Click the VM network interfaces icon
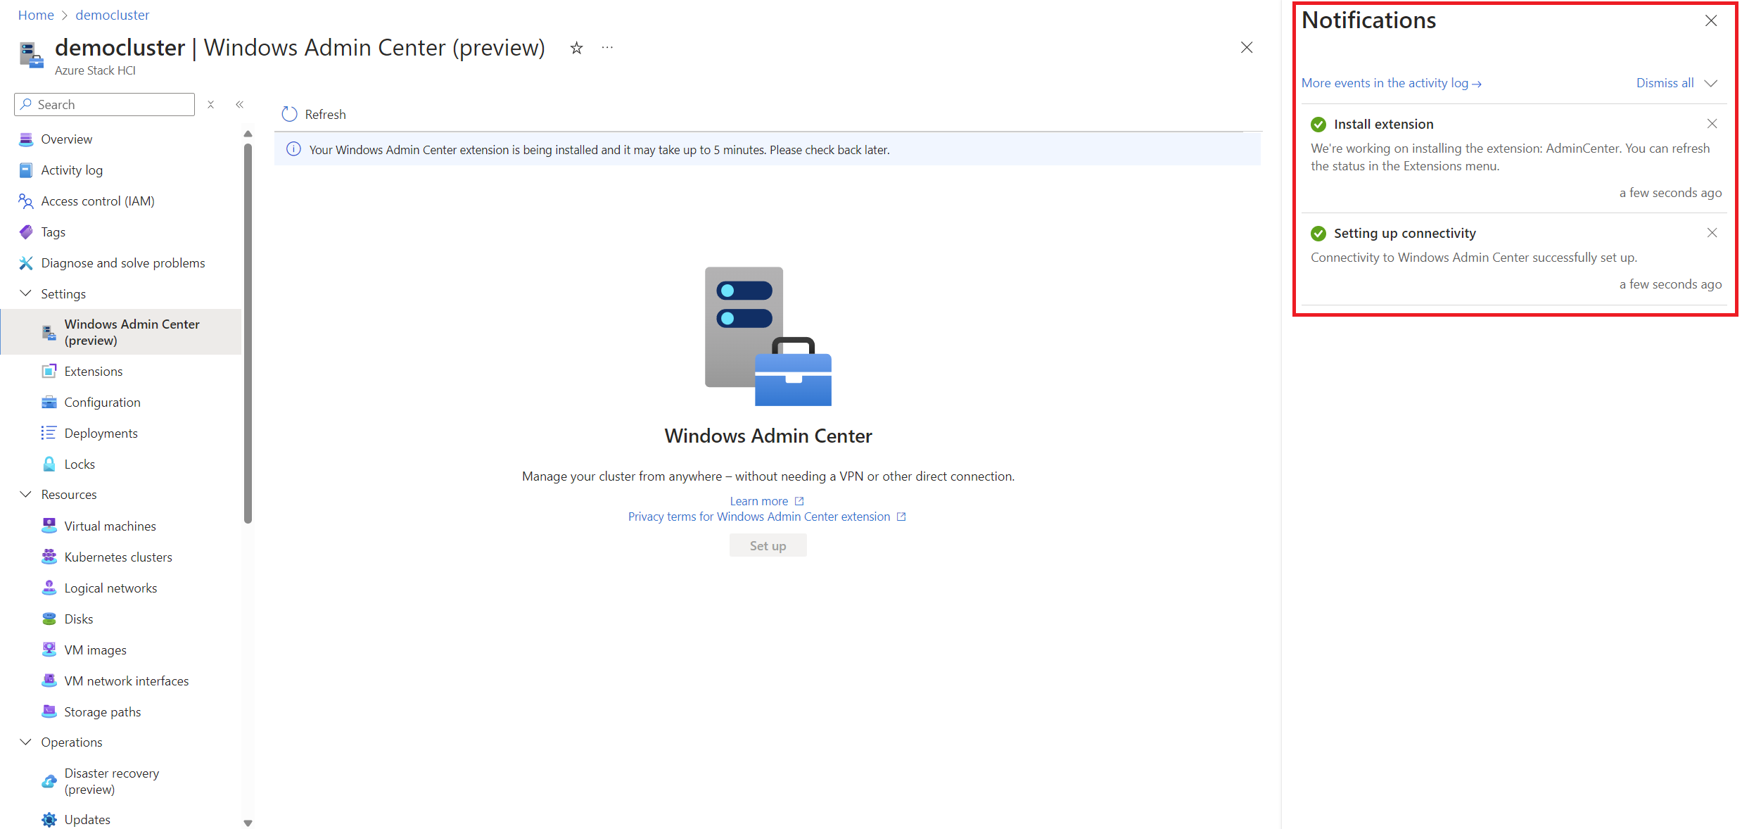The image size is (1742, 829). (49, 681)
